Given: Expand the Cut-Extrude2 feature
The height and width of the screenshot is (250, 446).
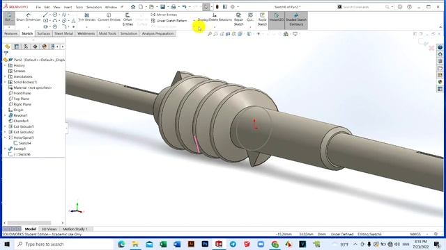Looking at the screenshot, I should [5, 132].
